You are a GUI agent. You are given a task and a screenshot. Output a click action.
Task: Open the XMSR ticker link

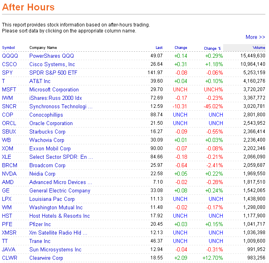[x=9, y=233]
